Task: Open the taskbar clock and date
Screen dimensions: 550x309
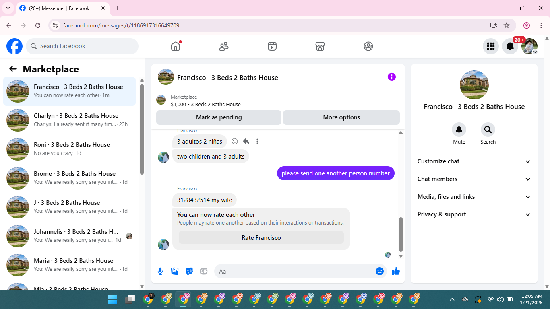Action: (531, 299)
